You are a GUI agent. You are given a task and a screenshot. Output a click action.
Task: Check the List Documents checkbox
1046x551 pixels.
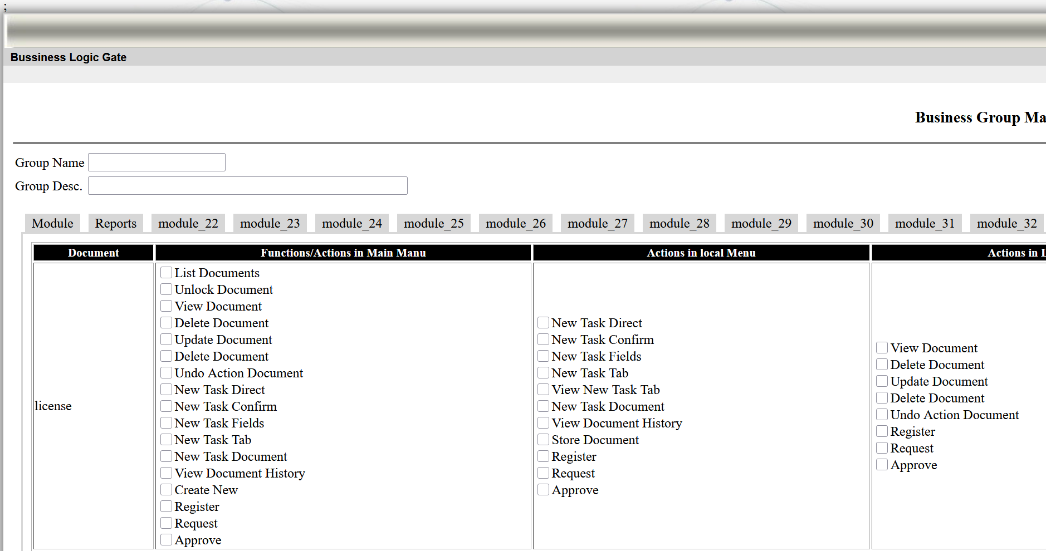166,273
